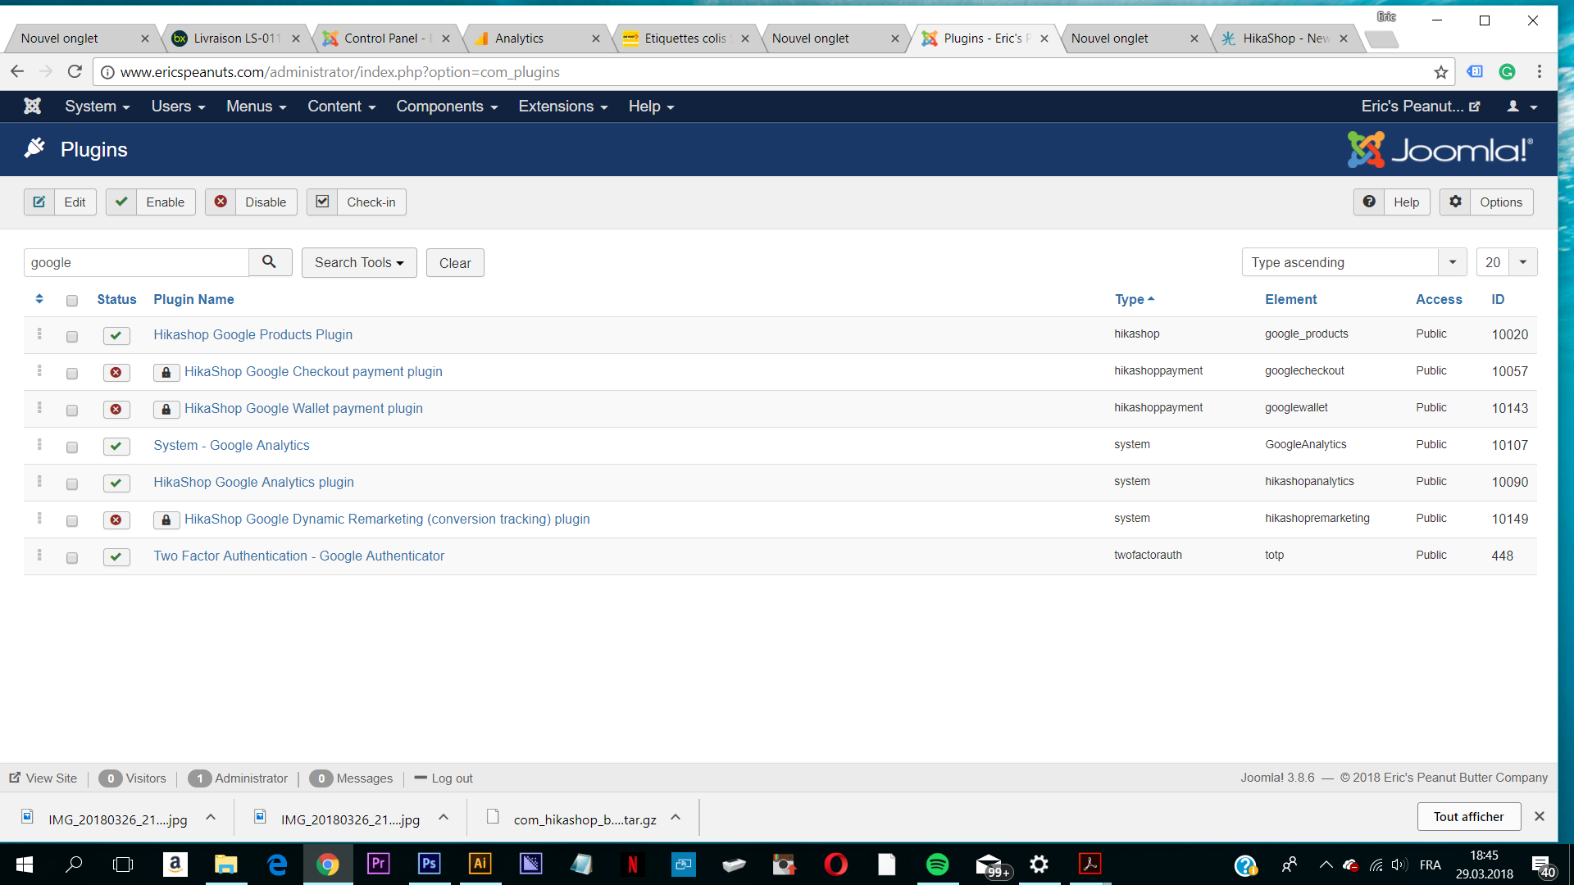Open the Extensions menu

[563, 107]
